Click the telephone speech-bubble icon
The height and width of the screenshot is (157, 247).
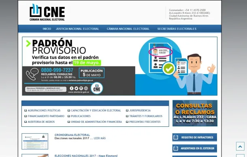point(32,74)
